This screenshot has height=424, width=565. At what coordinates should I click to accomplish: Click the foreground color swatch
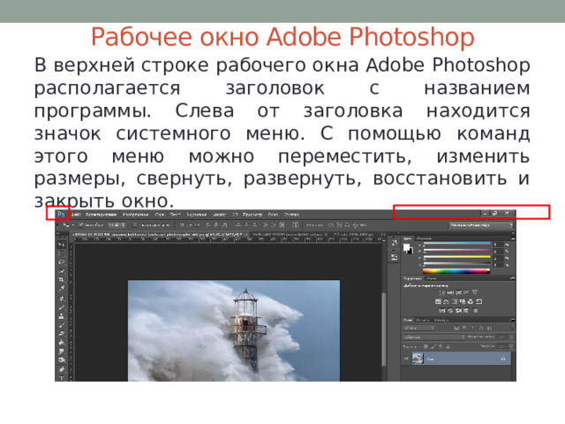(x=406, y=247)
